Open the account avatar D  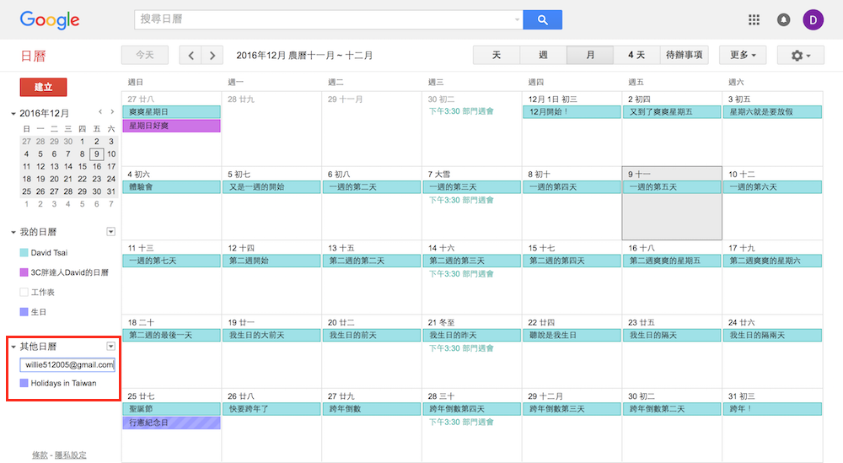pyautogui.click(x=813, y=19)
